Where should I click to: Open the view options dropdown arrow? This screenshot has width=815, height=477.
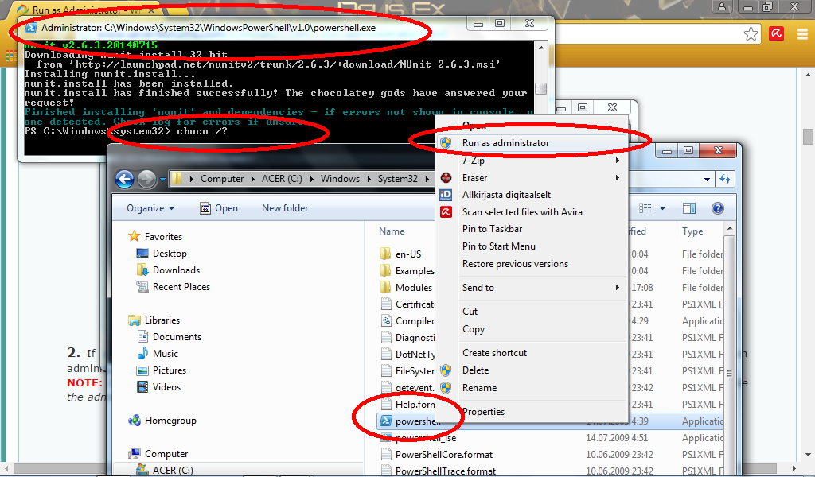point(663,208)
